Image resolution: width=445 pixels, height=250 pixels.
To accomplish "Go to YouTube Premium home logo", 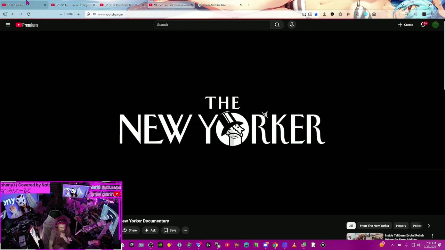I will tap(26, 25).
